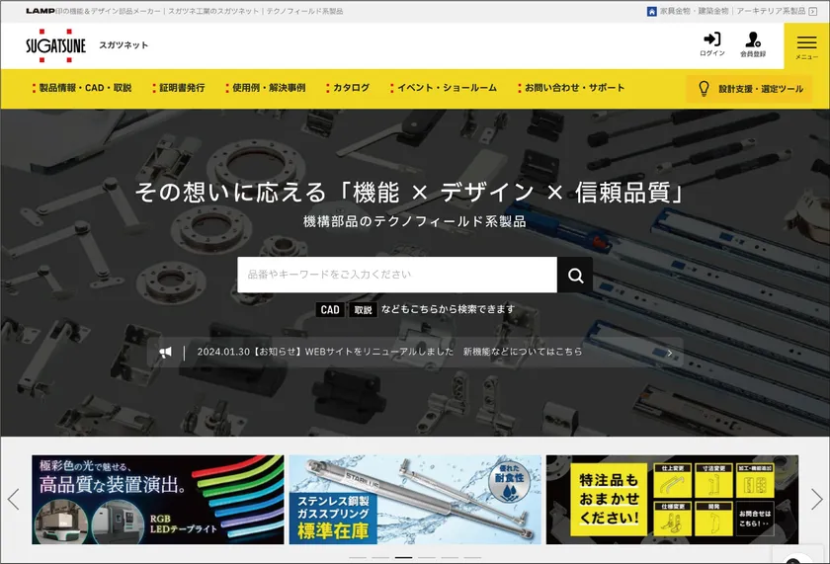The height and width of the screenshot is (564, 830).
Task: Select last carousel indicator dash
Action: pyautogui.click(x=472, y=558)
